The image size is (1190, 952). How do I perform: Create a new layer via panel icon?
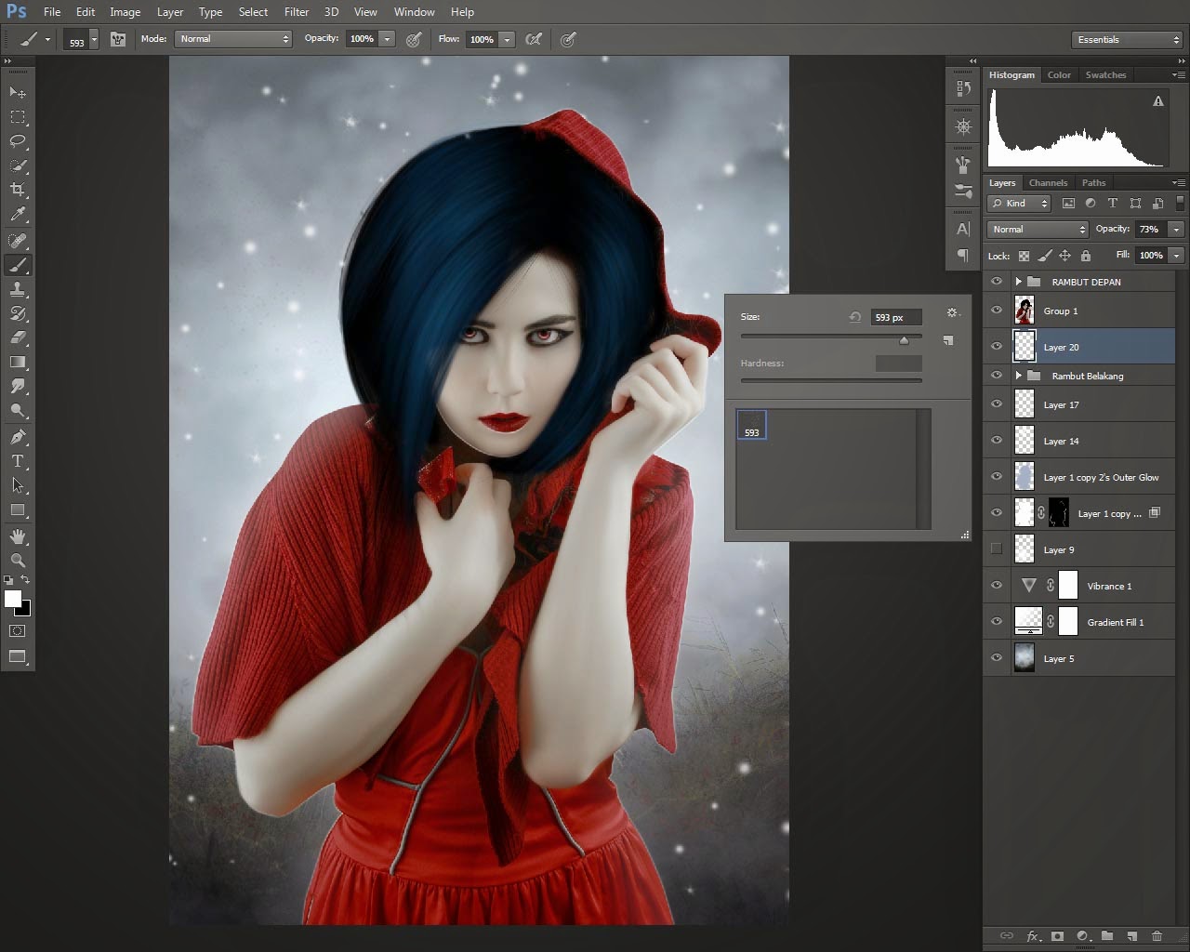(x=1131, y=936)
